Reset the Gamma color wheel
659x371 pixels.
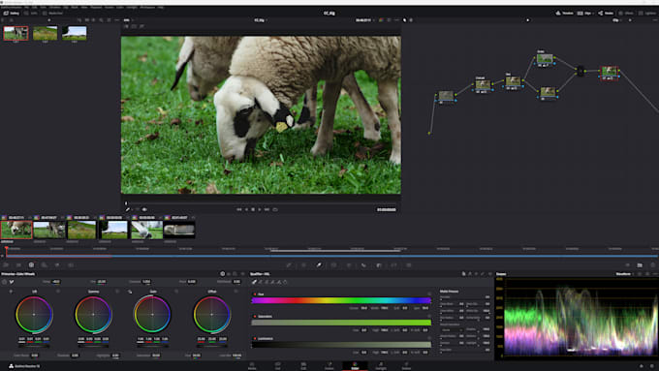[117, 292]
